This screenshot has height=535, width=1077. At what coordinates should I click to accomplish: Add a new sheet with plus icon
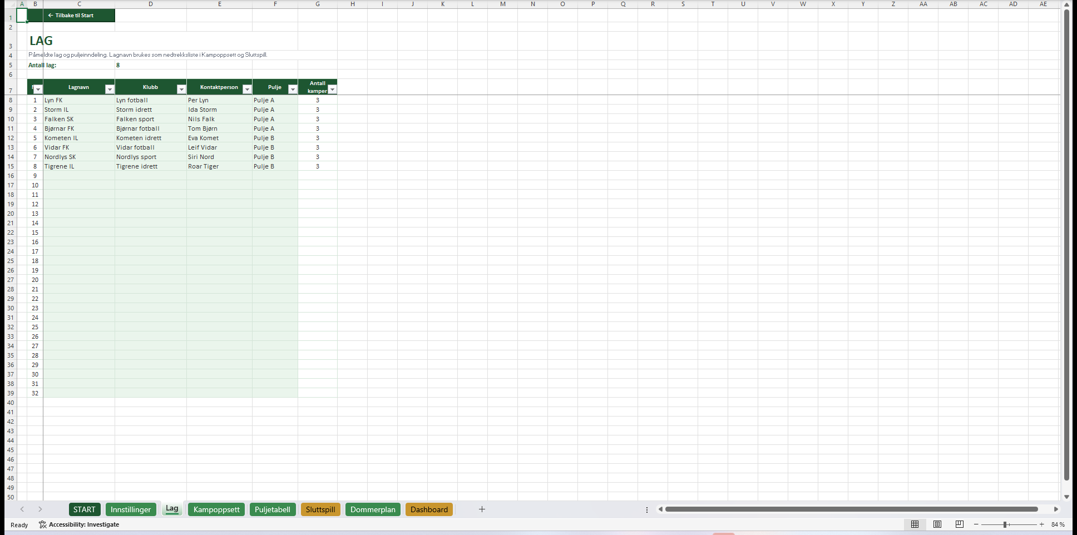click(x=482, y=509)
